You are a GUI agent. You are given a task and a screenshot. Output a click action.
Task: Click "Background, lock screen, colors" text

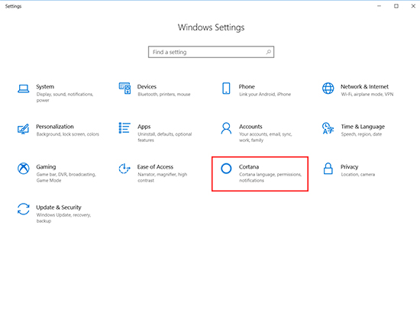click(x=68, y=134)
